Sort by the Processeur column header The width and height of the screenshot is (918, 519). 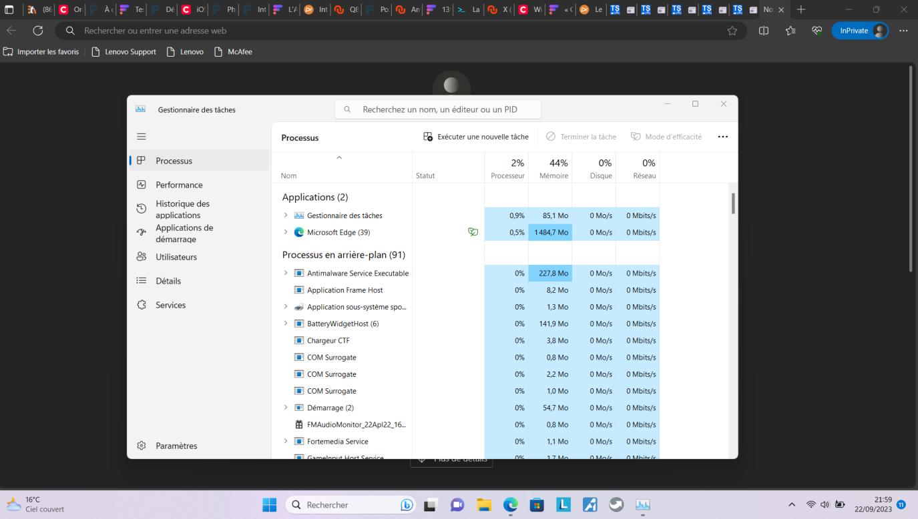(x=507, y=169)
